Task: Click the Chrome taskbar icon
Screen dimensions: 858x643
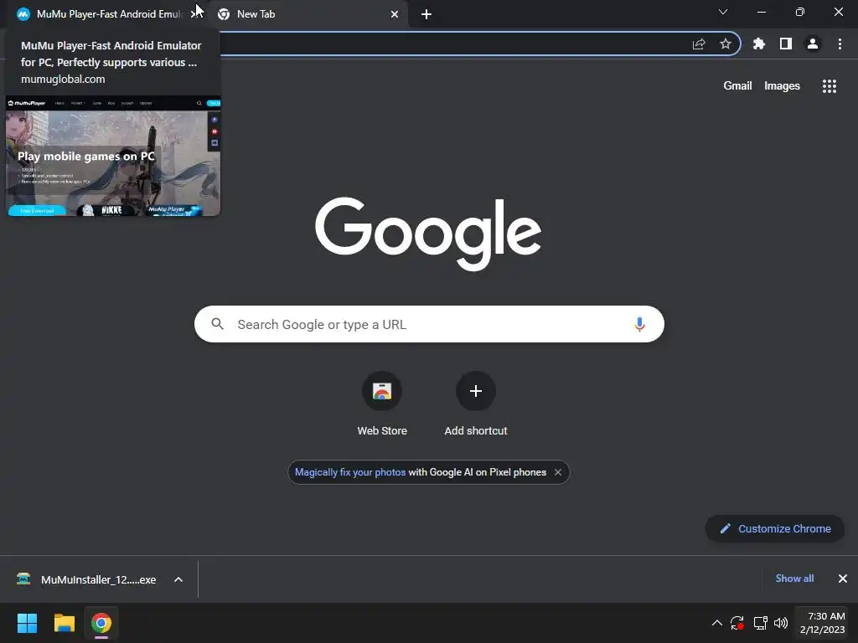Action: tap(101, 623)
